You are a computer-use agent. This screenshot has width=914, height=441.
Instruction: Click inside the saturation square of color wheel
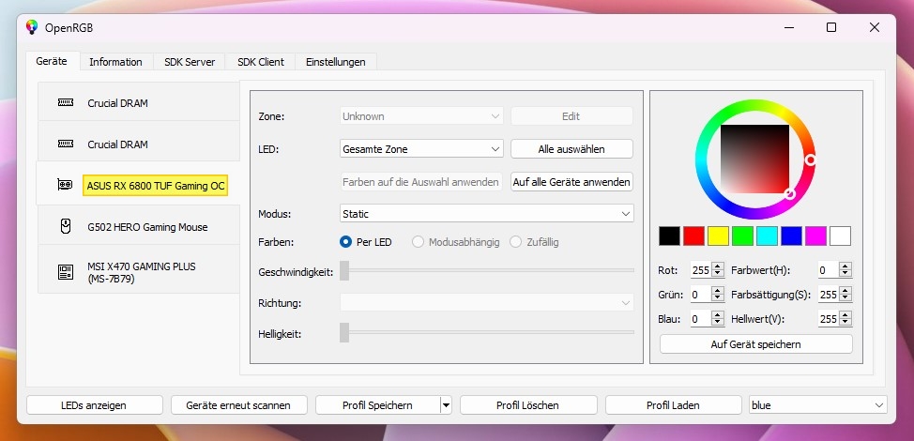(x=754, y=159)
